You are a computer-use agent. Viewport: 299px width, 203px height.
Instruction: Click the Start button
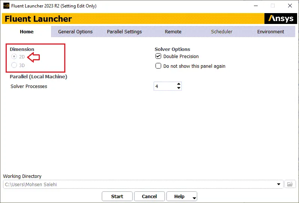tap(117, 196)
